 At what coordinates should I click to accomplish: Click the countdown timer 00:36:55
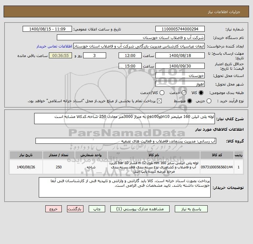coord(60,55)
